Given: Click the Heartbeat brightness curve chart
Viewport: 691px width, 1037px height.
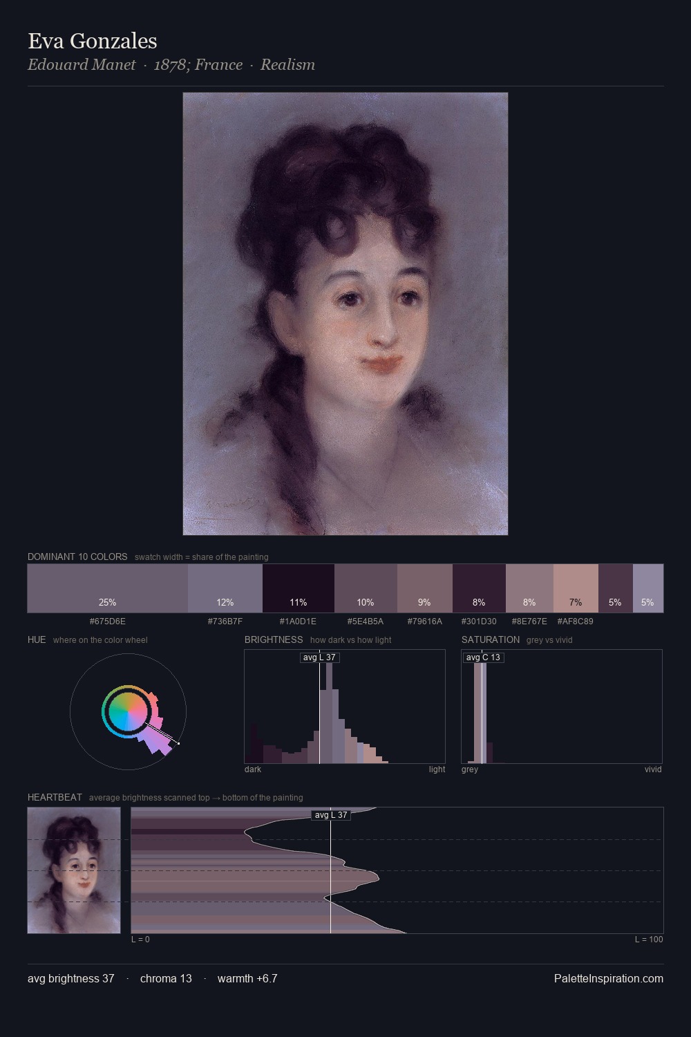Looking at the screenshot, I should tap(397, 870).
